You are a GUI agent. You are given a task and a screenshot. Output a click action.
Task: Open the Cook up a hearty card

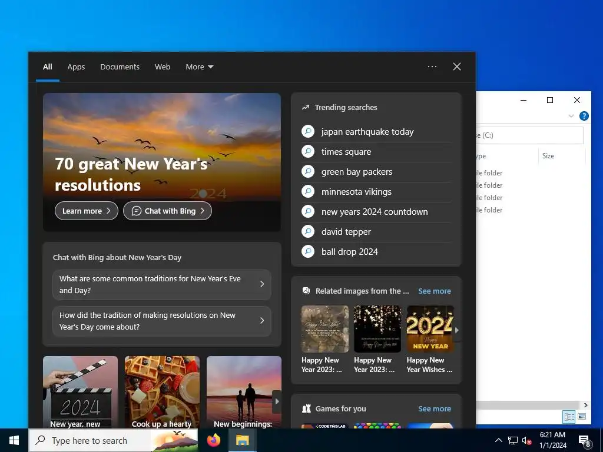[162, 392]
